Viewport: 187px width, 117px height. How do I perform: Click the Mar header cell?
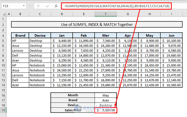point(106,36)
